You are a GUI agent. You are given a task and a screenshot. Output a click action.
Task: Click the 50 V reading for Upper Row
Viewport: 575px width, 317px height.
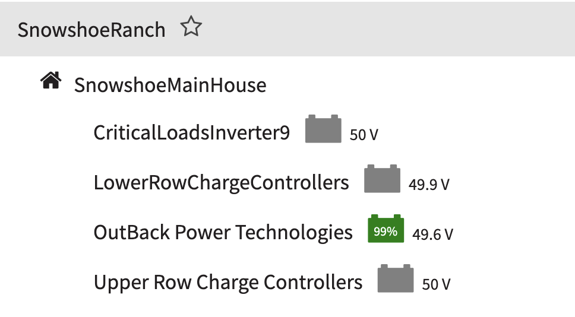pos(436,284)
